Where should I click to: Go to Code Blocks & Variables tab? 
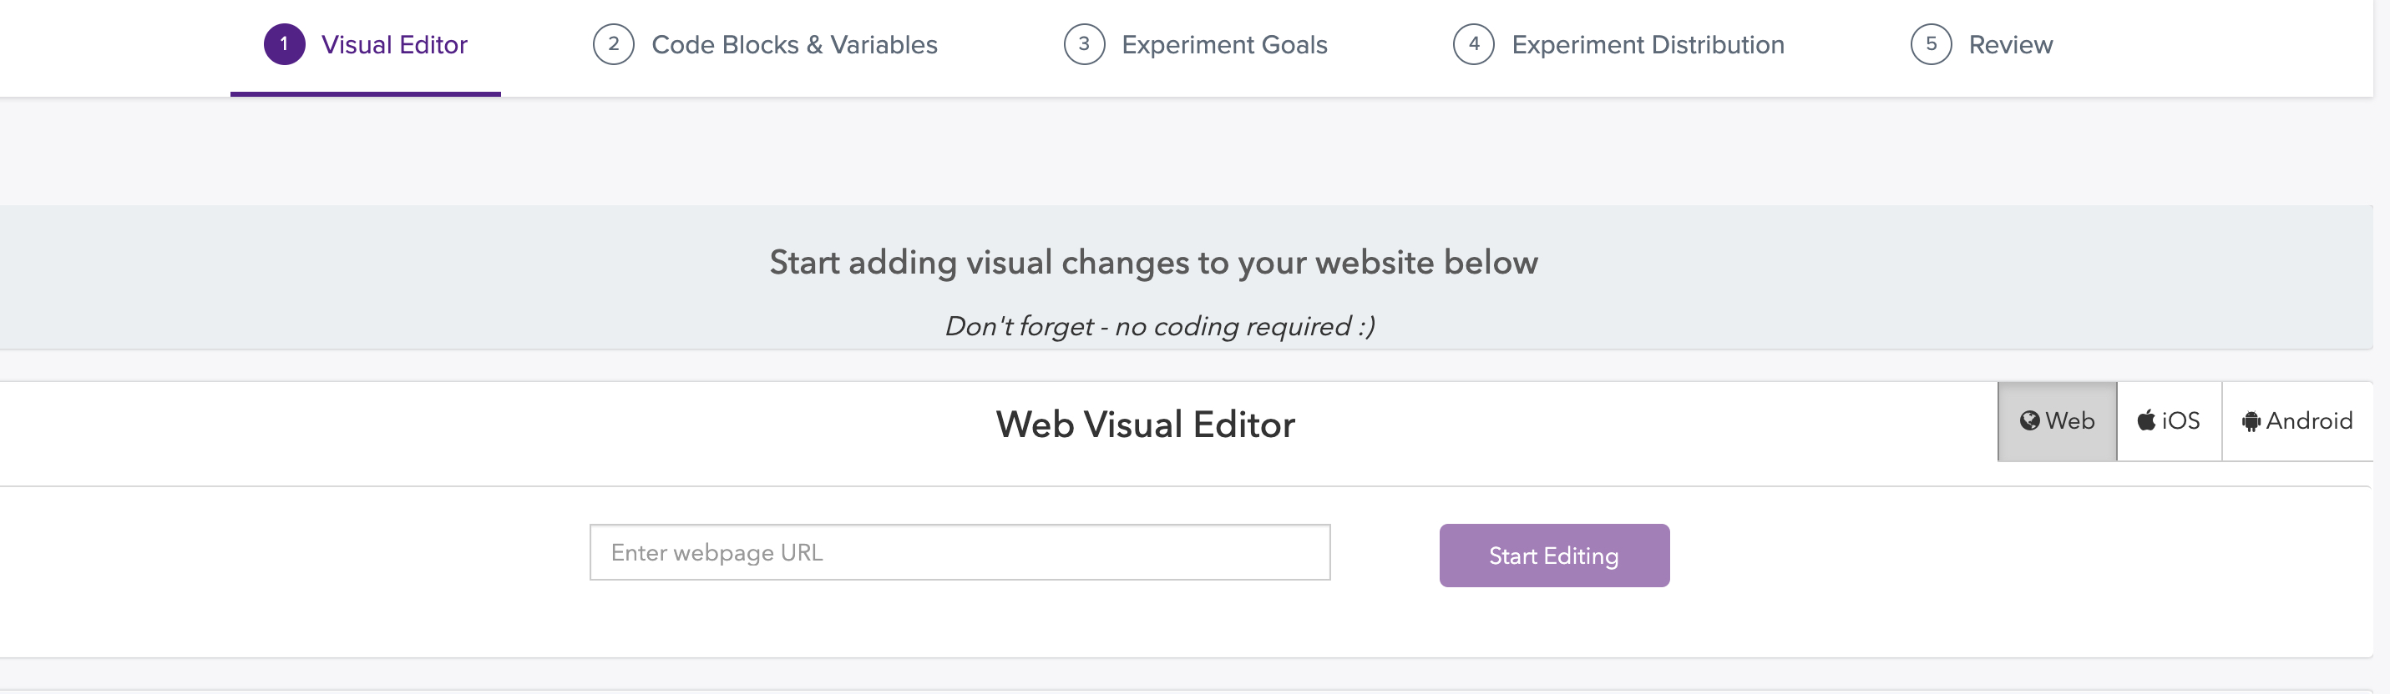766,45
